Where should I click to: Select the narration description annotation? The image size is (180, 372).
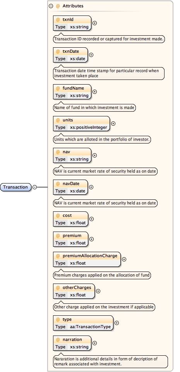coord(110,361)
